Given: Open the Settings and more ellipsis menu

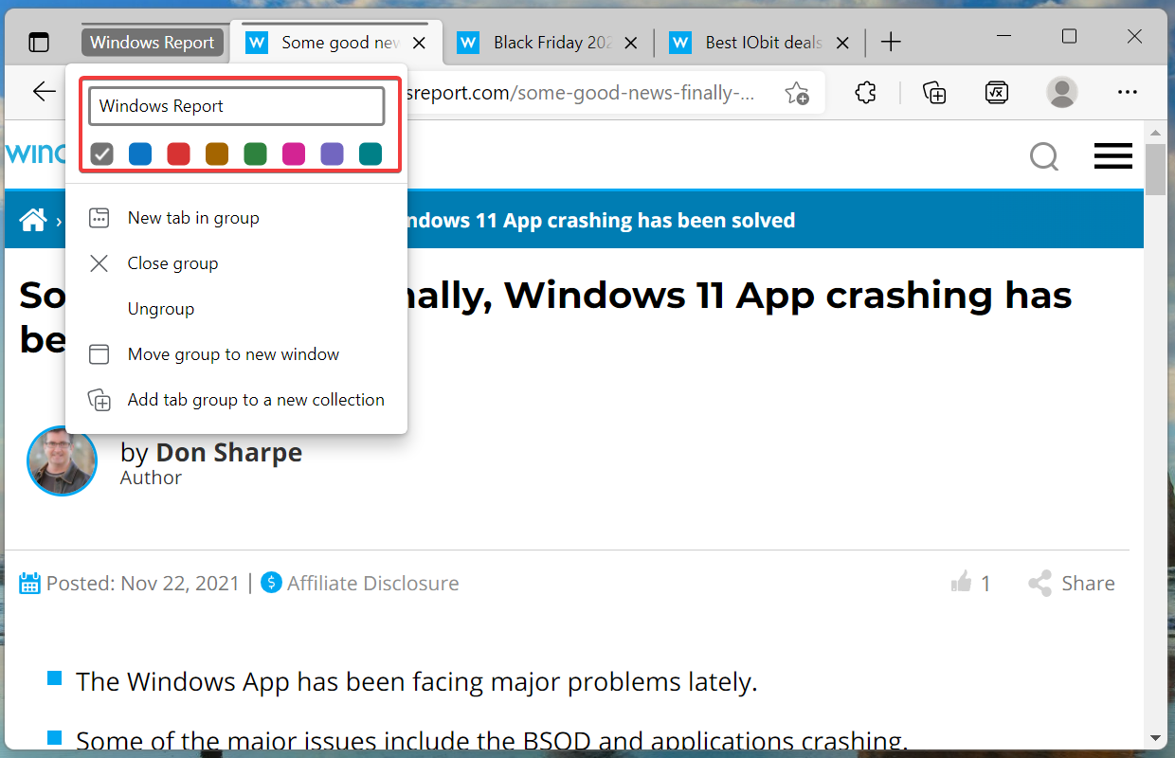Looking at the screenshot, I should tap(1127, 92).
